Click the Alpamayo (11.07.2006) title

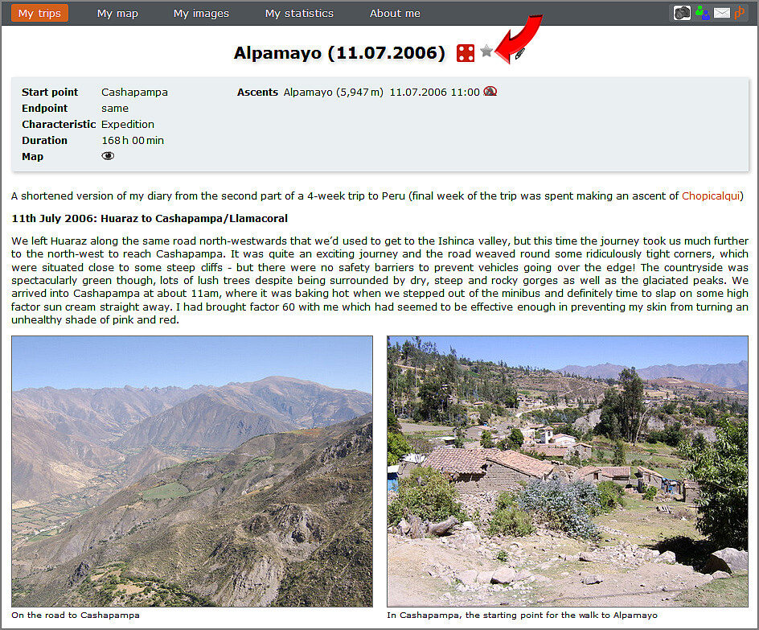[x=339, y=53]
